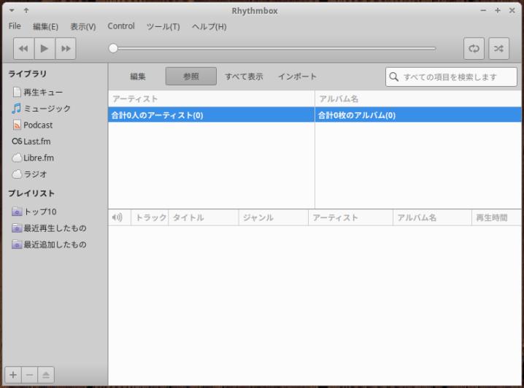Screen dimensions: 524x388
Task: Close the Rhythmbox window
Action: pos(512,11)
